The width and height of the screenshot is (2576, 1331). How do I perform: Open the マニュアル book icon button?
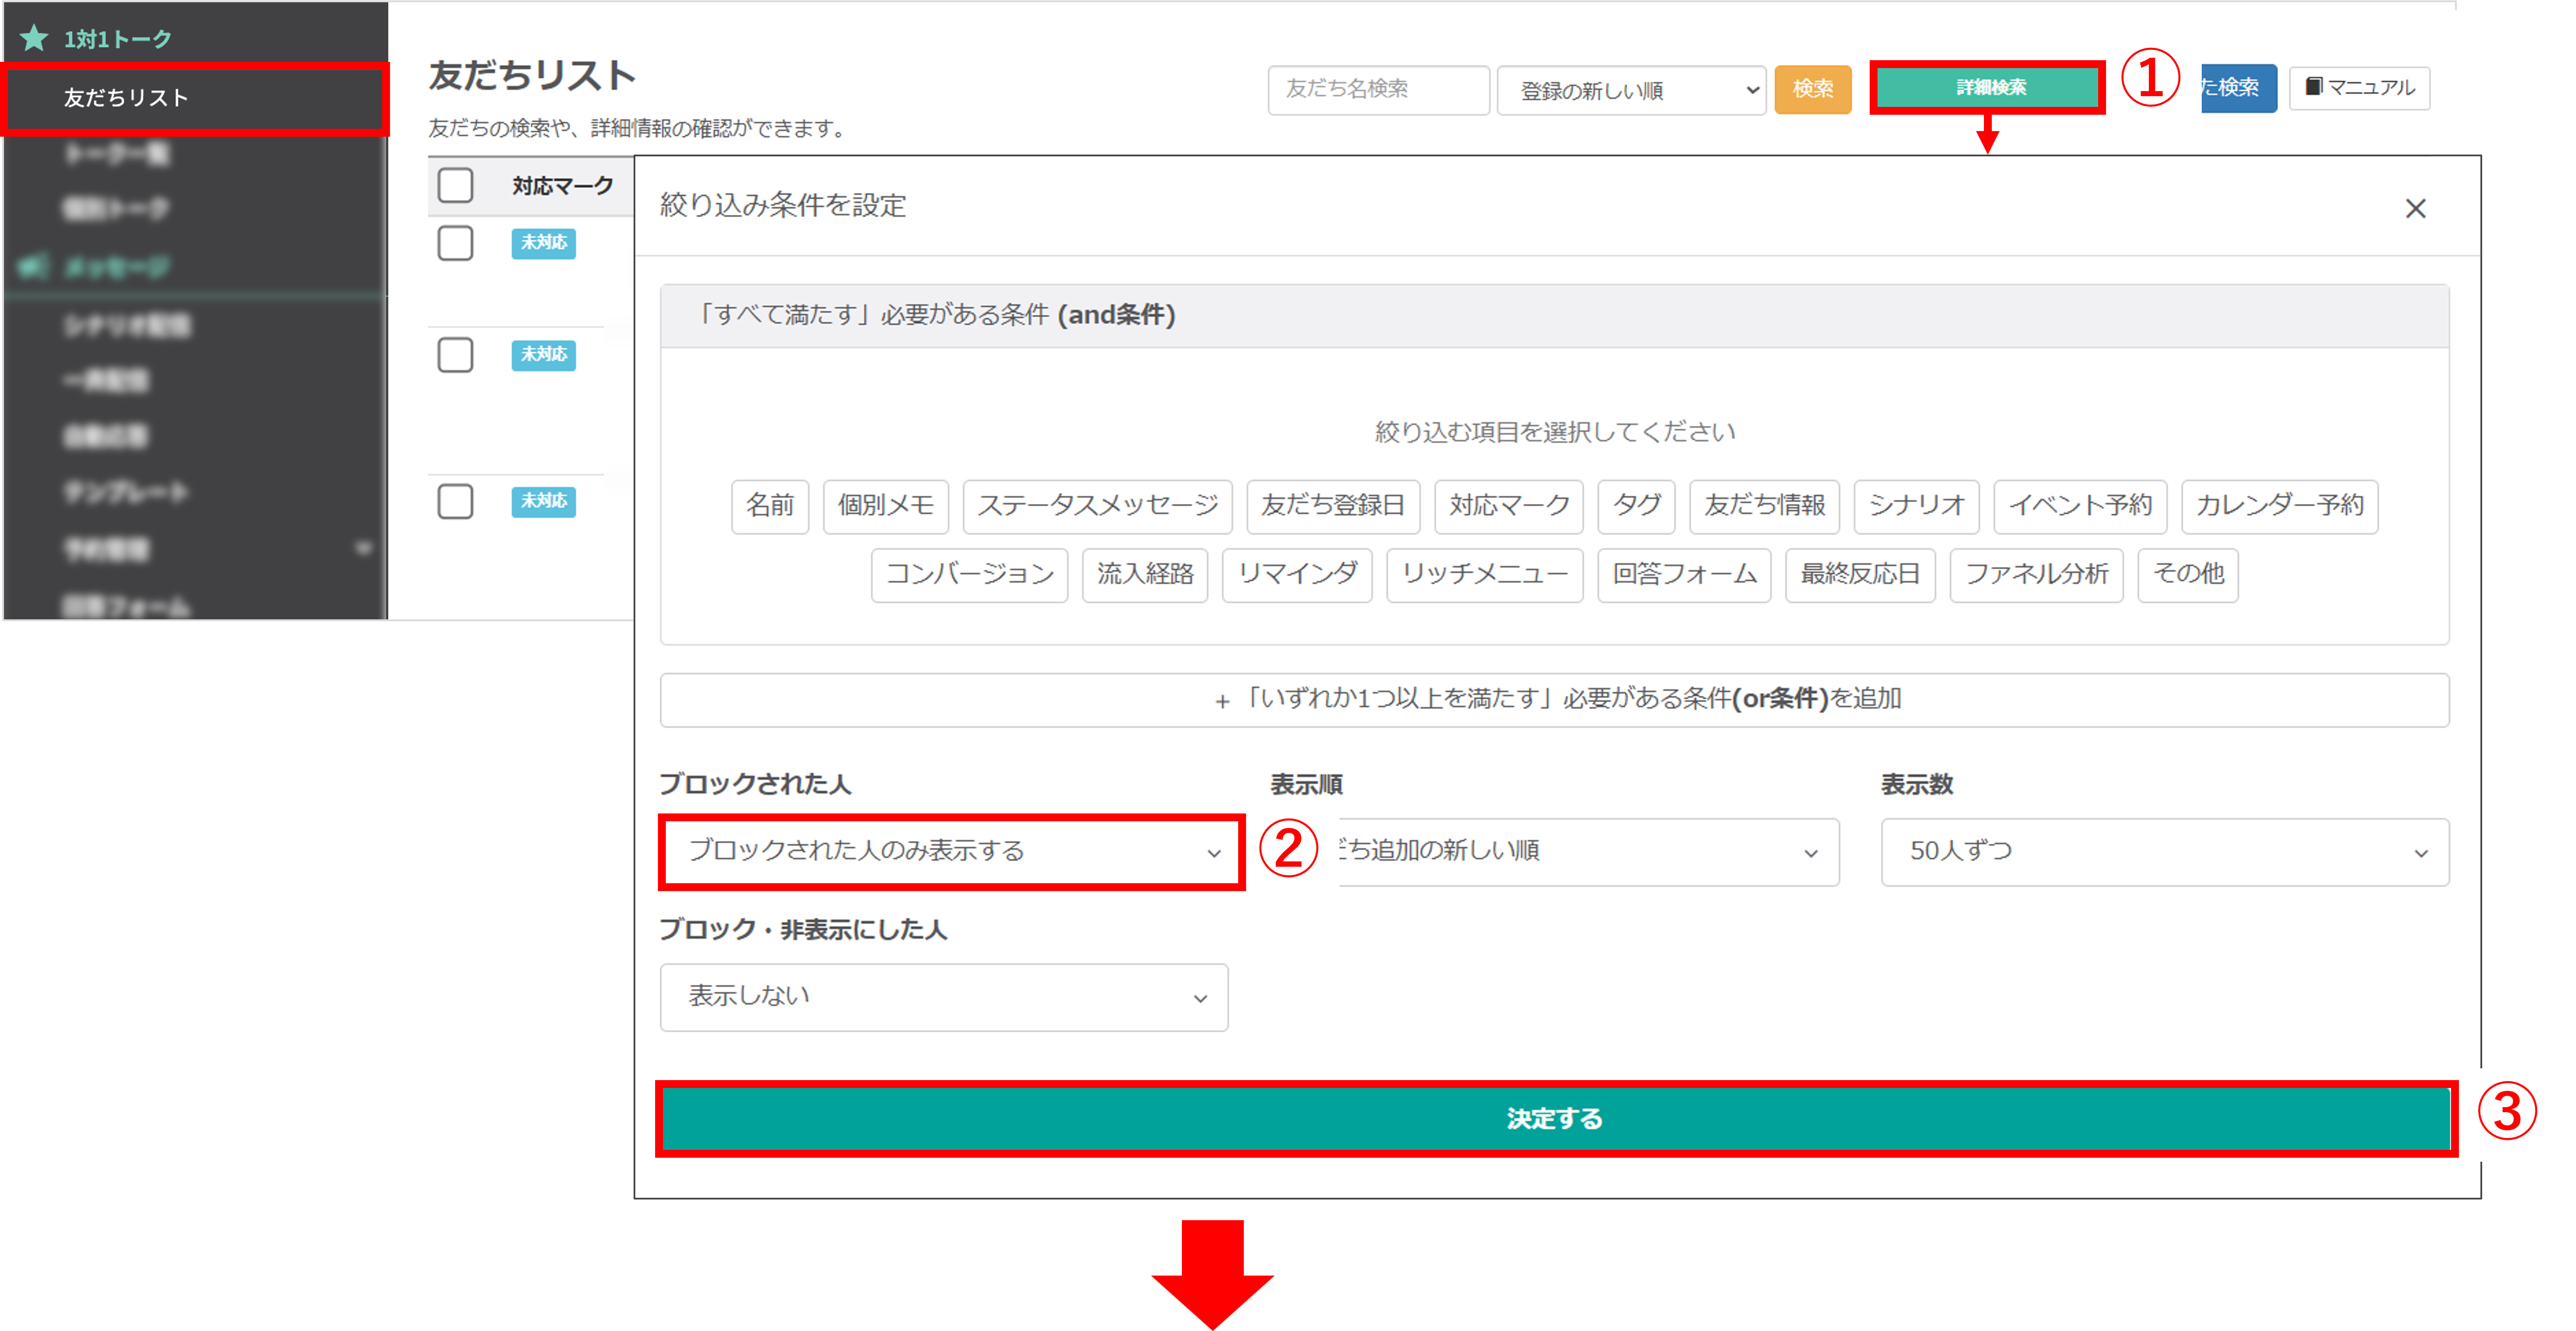(2359, 88)
